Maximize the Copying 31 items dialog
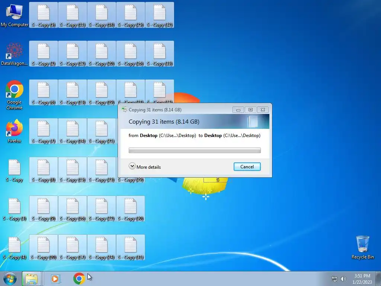 [250, 110]
